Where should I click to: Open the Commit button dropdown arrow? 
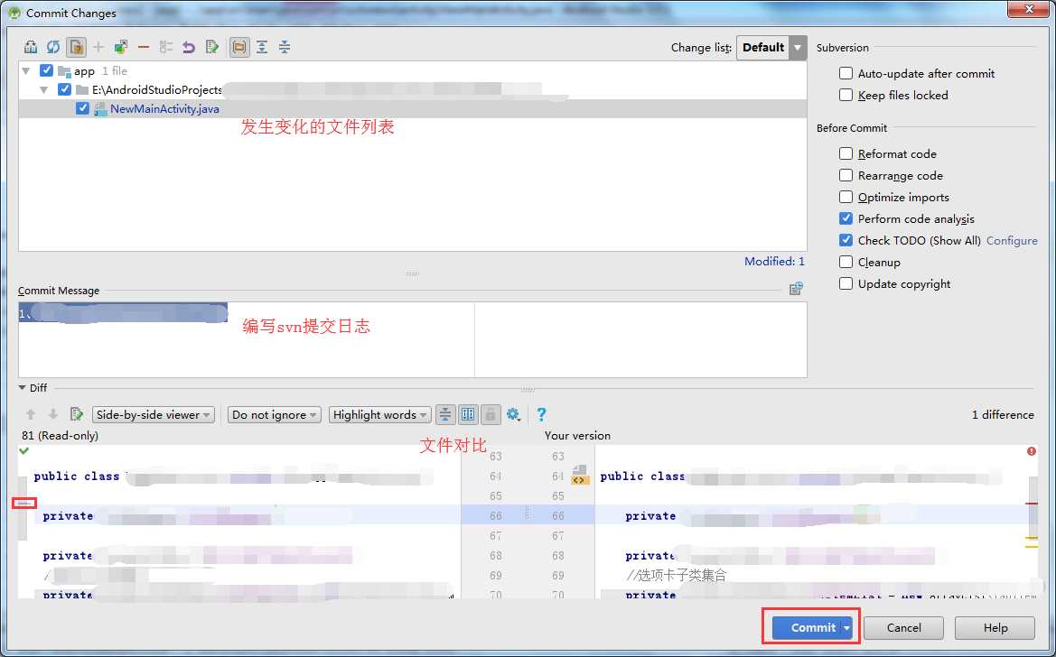click(846, 627)
